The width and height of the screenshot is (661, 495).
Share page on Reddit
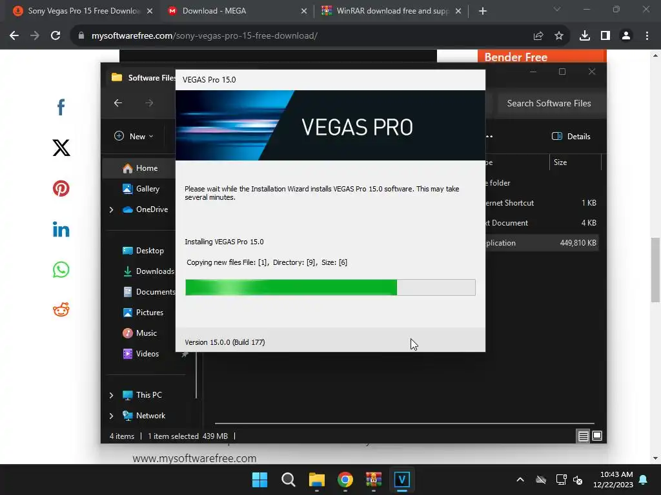61,310
